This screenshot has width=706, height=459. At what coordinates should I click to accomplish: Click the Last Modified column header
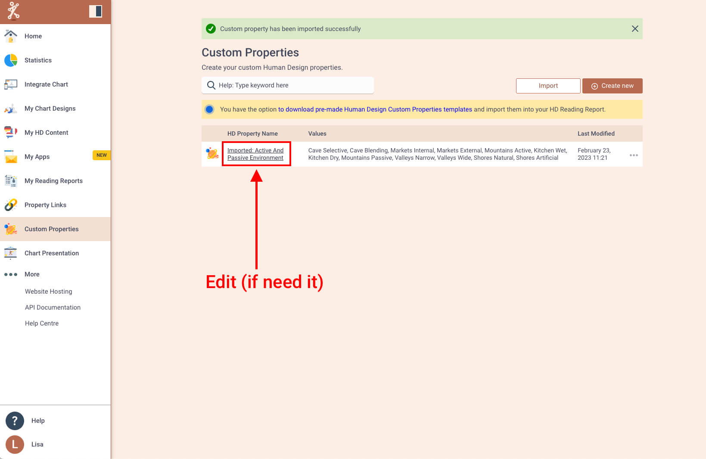tap(596, 133)
